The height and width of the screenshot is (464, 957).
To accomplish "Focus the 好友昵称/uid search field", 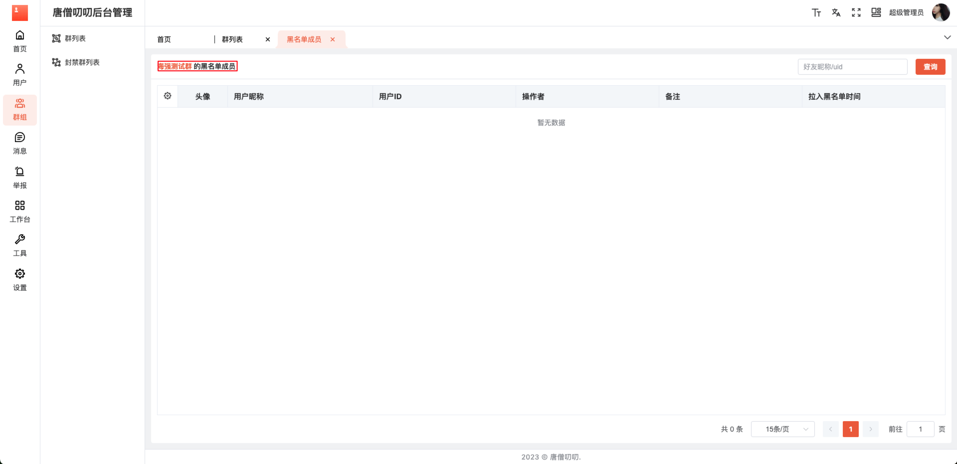I will click(x=852, y=67).
